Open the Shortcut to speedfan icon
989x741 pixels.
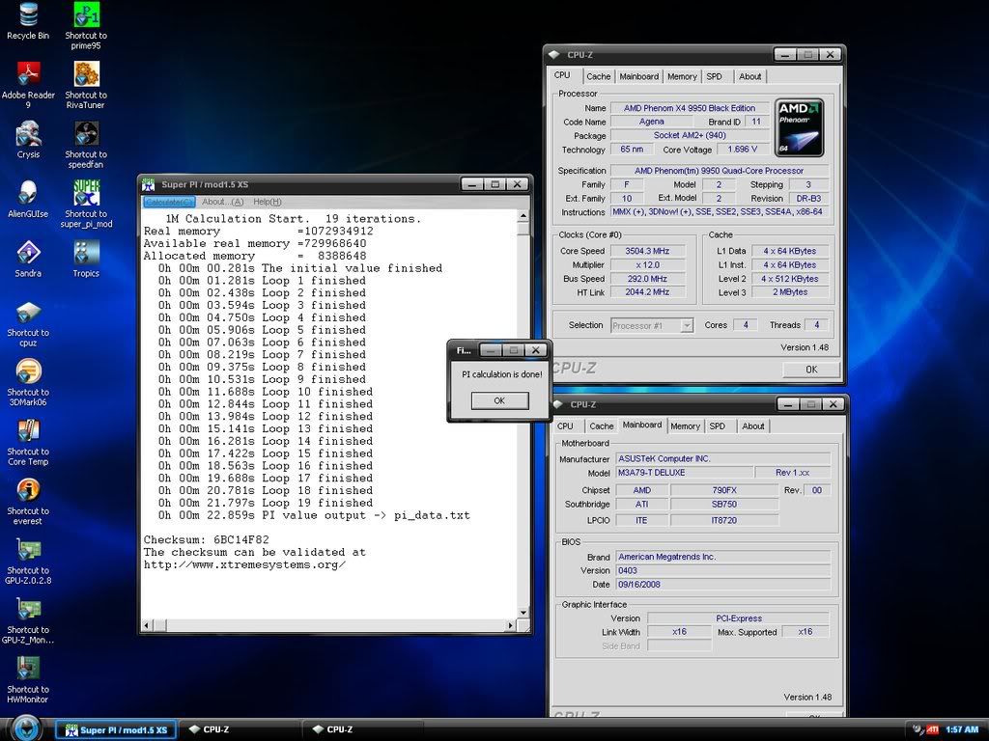(x=86, y=145)
